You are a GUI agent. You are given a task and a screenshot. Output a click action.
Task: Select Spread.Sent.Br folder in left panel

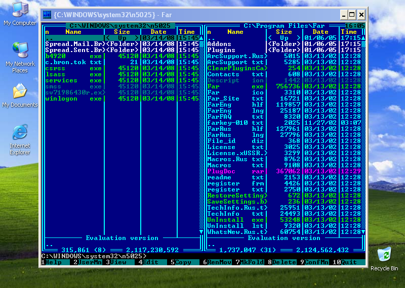coord(122,50)
